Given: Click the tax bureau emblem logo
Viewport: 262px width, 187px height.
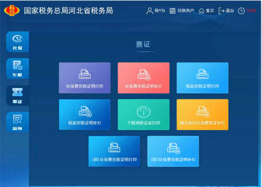Looking at the screenshot, I should (x=12, y=10).
